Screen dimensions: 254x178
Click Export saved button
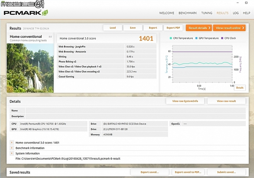150,172
